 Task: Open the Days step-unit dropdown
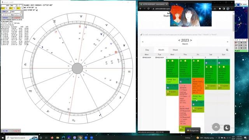[x=16, y=12]
